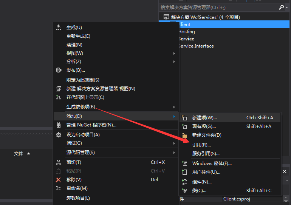The width and height of the screenshot is (291, 205).
Task: Expand the 添加(D) submenu arrow
Action: (x=174, y=116)
